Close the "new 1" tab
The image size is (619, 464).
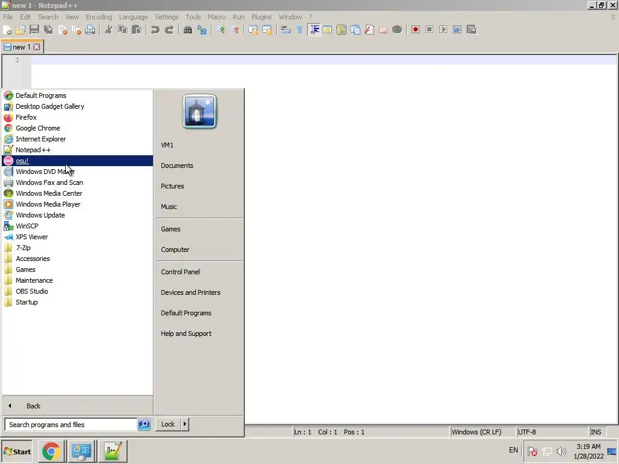click(x=37, y=47)
